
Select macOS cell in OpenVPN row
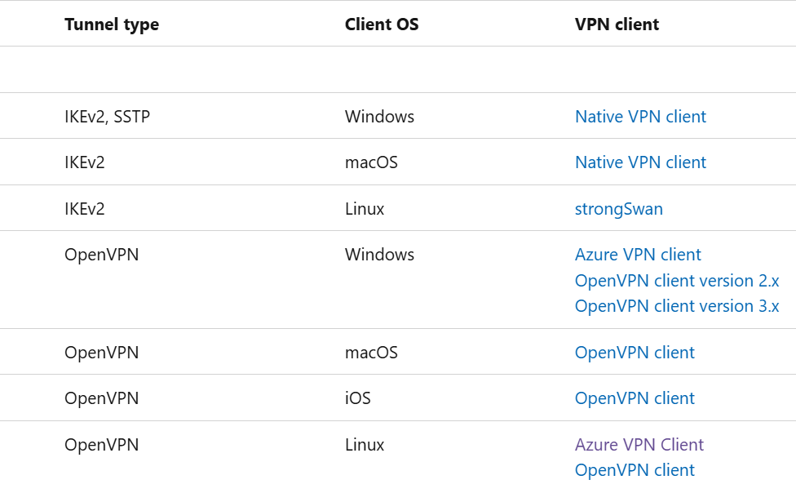tap(371, 352)
